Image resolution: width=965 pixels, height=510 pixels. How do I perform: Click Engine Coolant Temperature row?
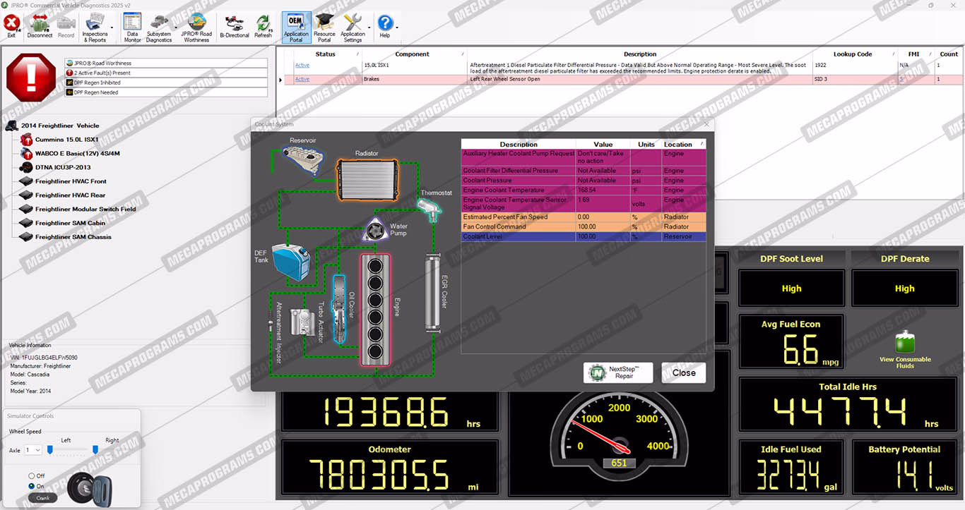coord(584,190)
